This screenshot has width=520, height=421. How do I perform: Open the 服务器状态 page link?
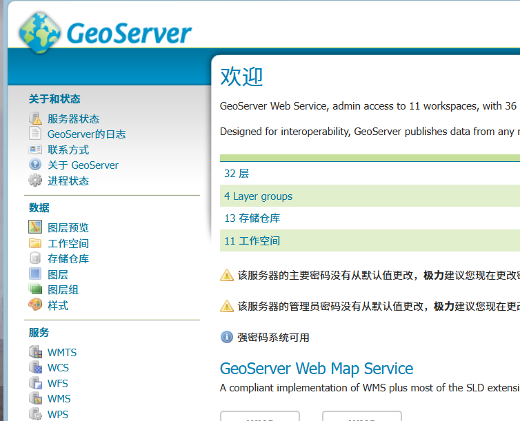click(73, 119)
